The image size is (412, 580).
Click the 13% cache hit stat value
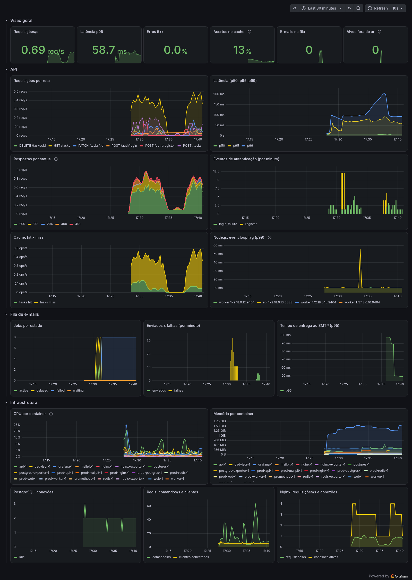point(242,50)
